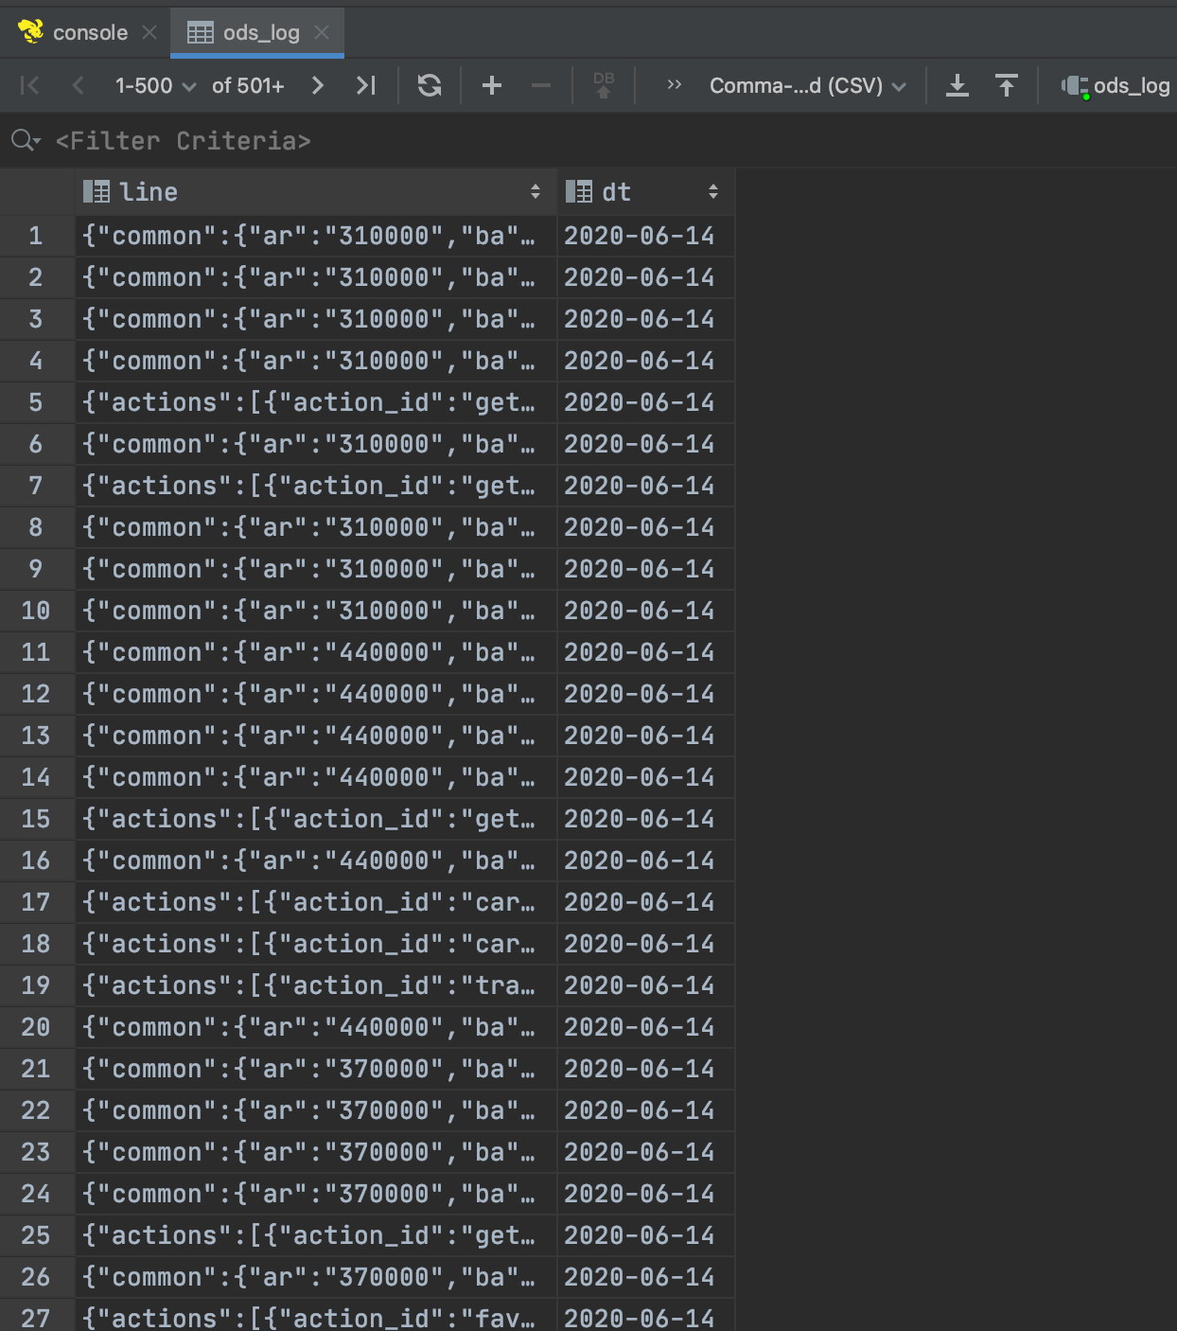Select line cell in row 7
The image size is (1177, 1331).
tap(316, 486)
